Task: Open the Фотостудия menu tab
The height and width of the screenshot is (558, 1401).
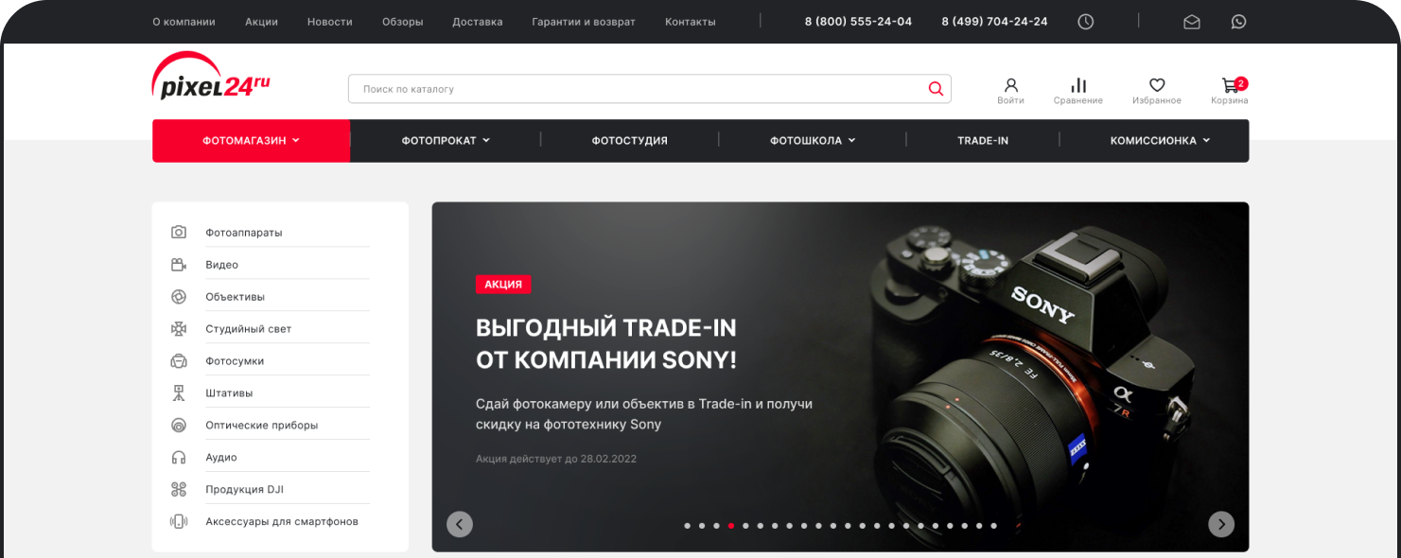Action: [630, 141]
